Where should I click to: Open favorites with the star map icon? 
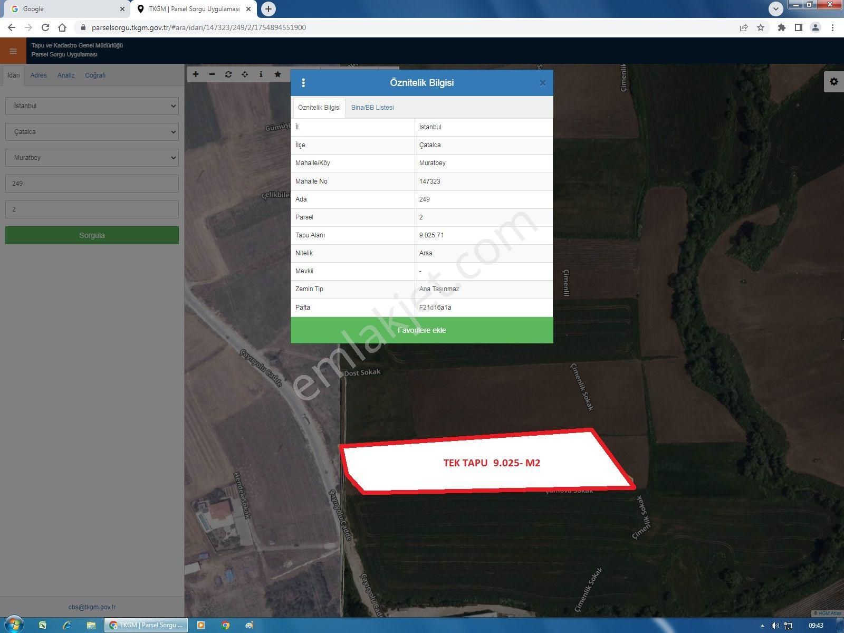(x=277, y=74)
